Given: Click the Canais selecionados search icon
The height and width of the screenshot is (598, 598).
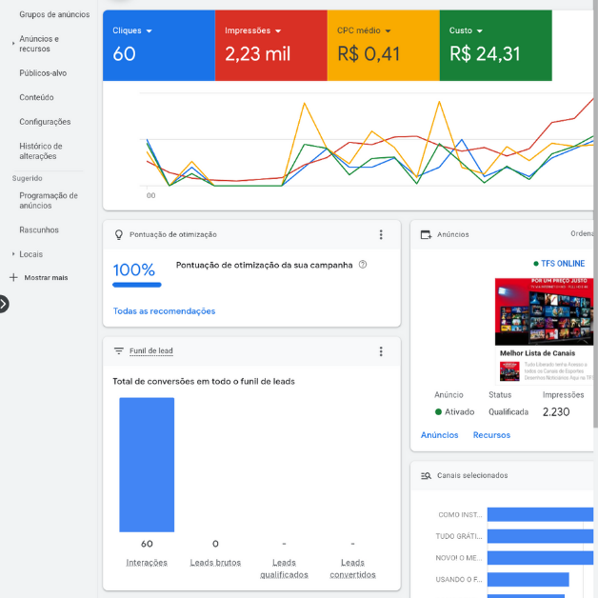Looking at the screenshot, I should coord(427,475).
